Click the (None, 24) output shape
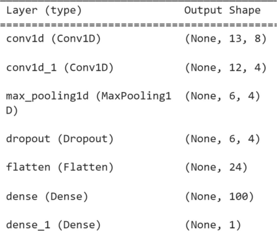277x231 pixels. pyautogui.click(x=216, y=168)
